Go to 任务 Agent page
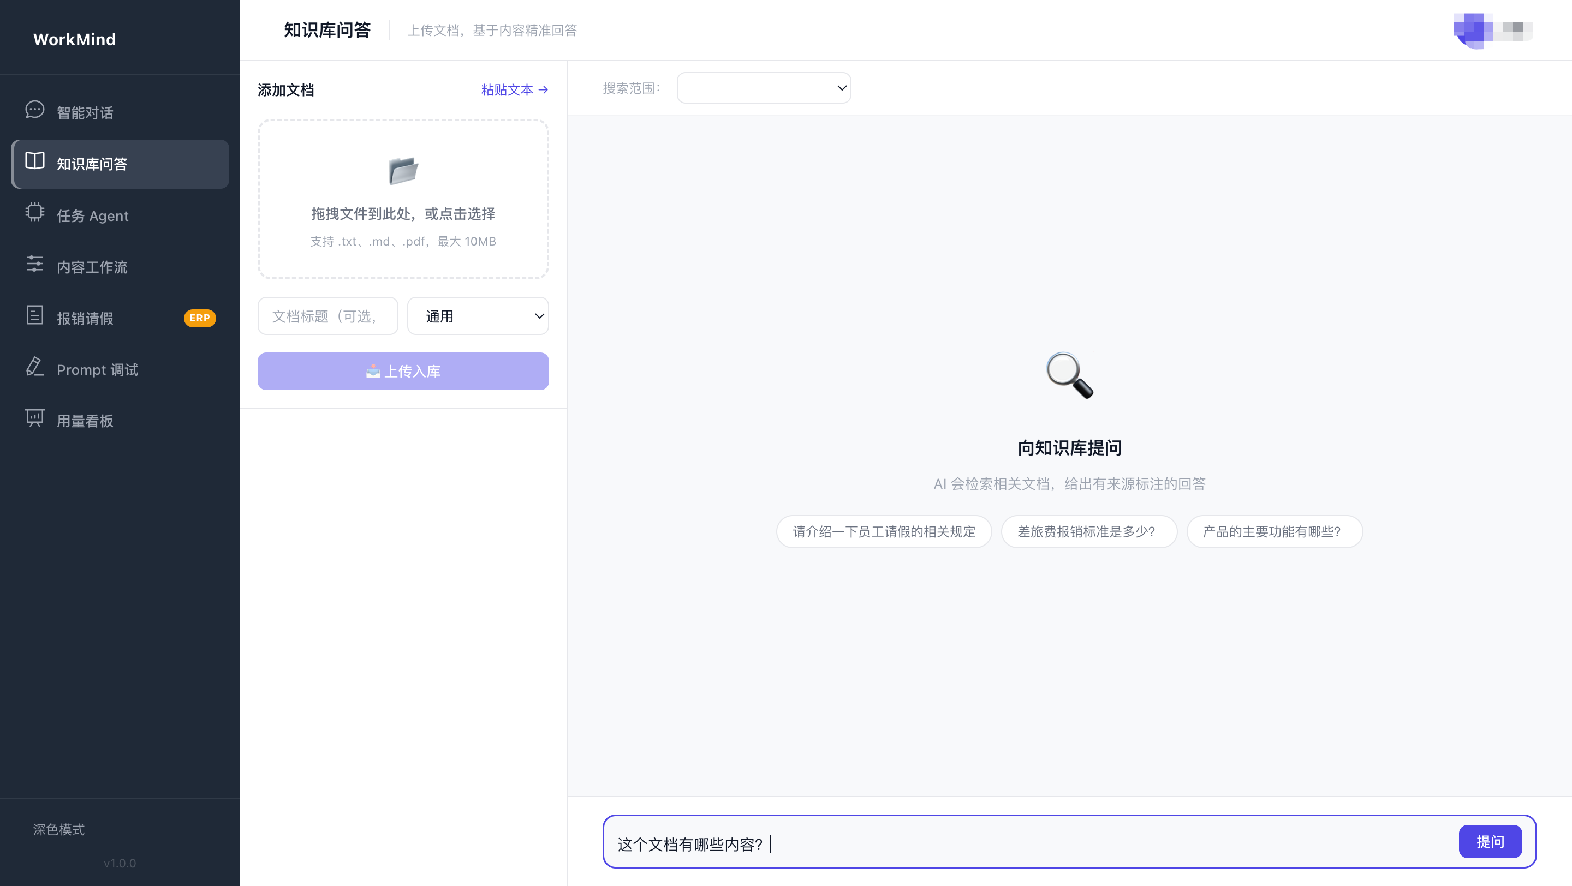This screenshot has height=886, width=1572. pyautogui.click(x=120, y=215)
